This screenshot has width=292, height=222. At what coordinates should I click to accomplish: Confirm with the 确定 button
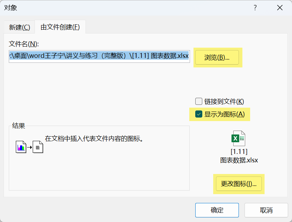[217, 210]
